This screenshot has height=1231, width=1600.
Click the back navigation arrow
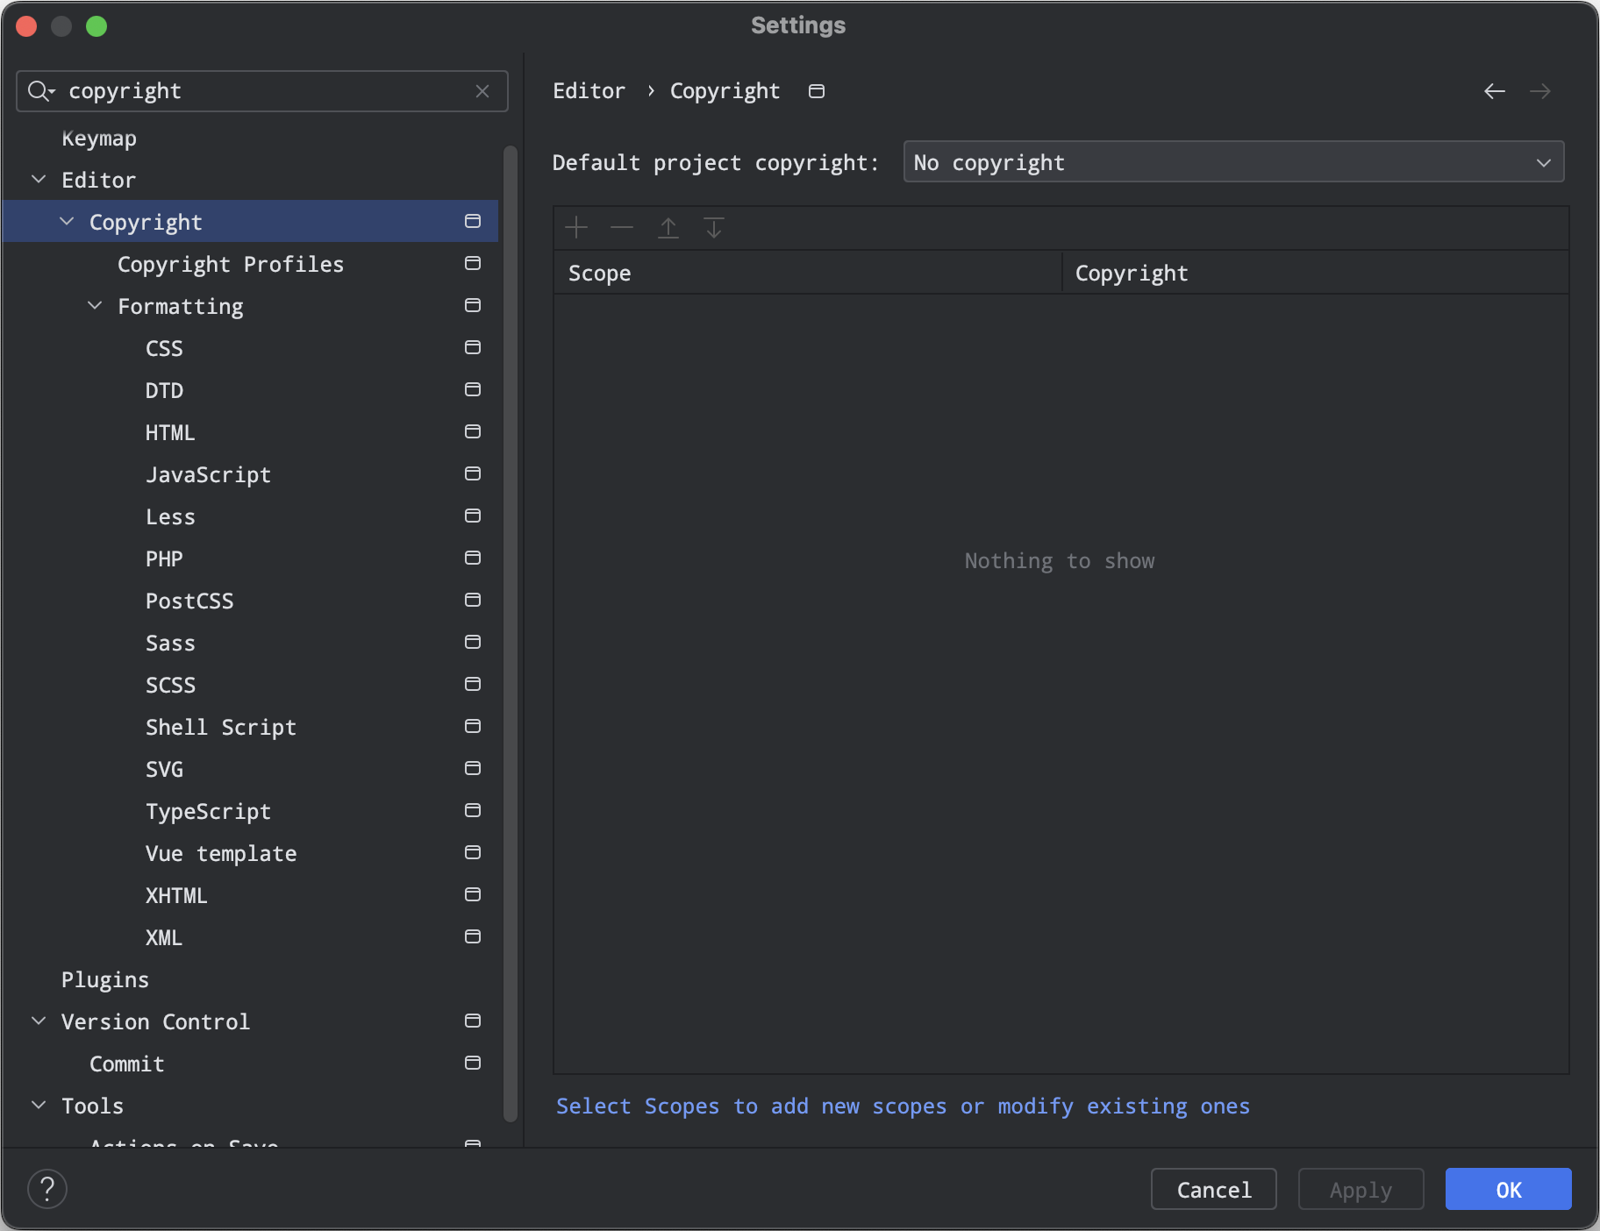click(x=1495, y=91)
